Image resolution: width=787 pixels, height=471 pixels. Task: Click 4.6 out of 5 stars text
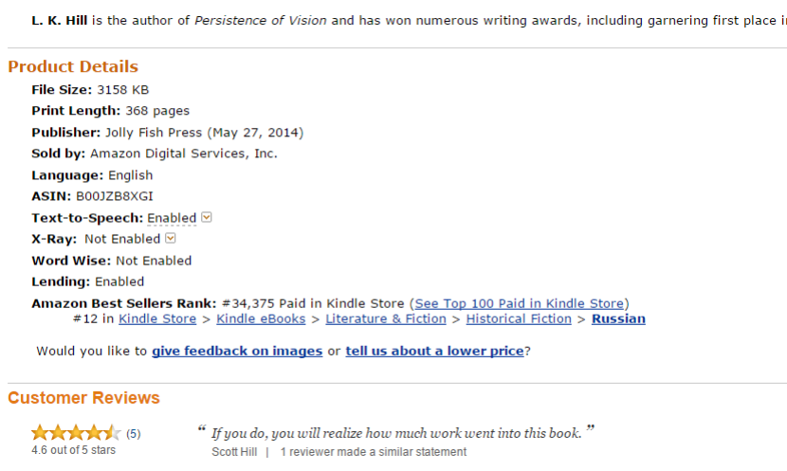(x=73, y=450)
